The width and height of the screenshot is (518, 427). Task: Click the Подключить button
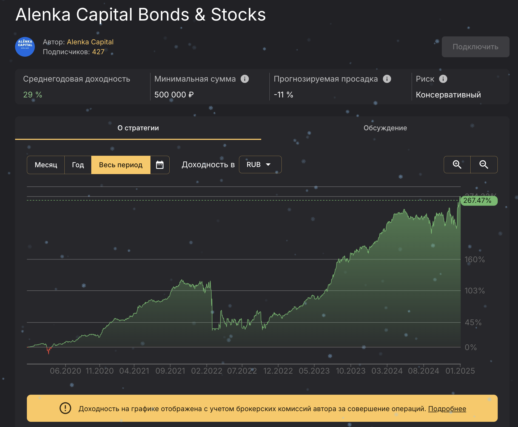click(x=476, y=47)
